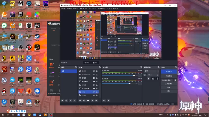
Task: Open the Tools menu in OBS
Action: 109,9
